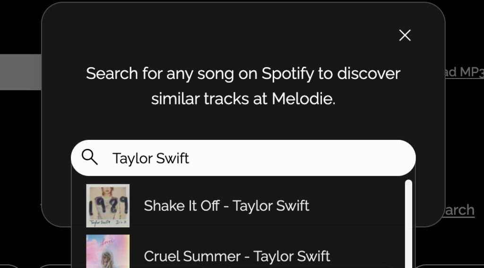Click the 1989 album cover thumbnail
Image resolution: width=484 pixels, height=268 pixels.
[108, 206]
